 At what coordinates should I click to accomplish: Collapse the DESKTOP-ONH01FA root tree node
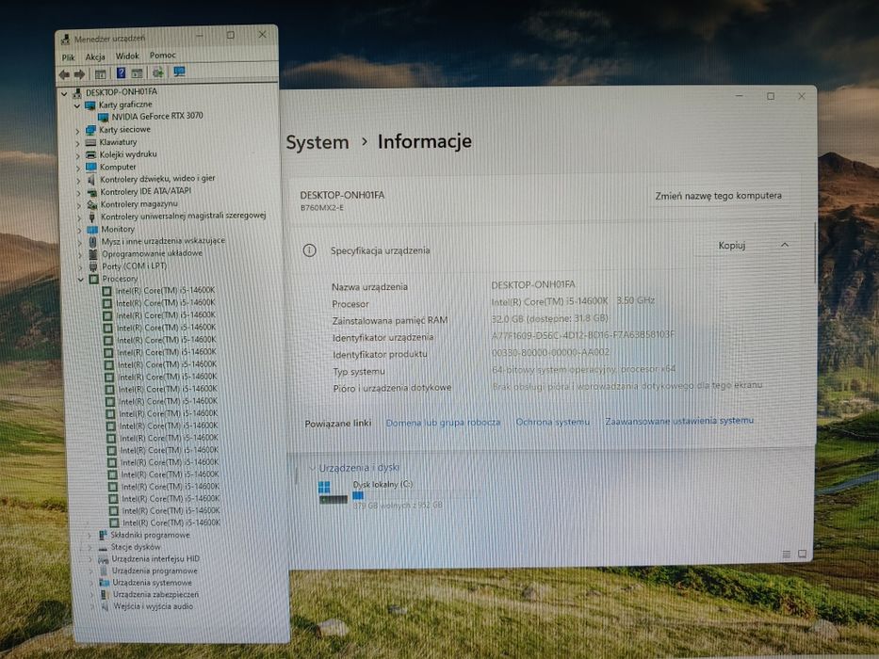point(64,93)
